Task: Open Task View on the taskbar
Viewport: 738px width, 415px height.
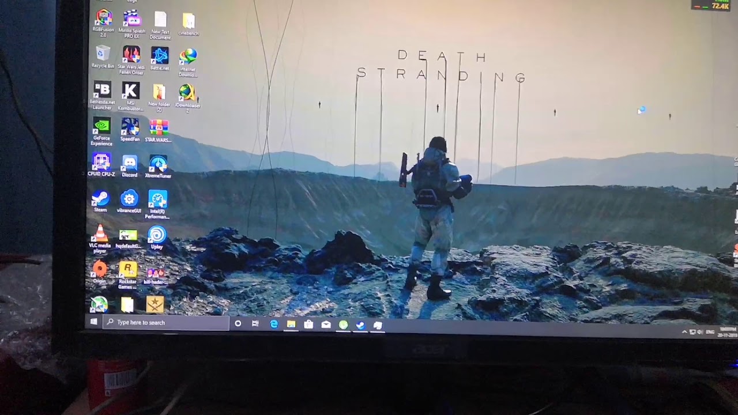Action: (255, 324)
